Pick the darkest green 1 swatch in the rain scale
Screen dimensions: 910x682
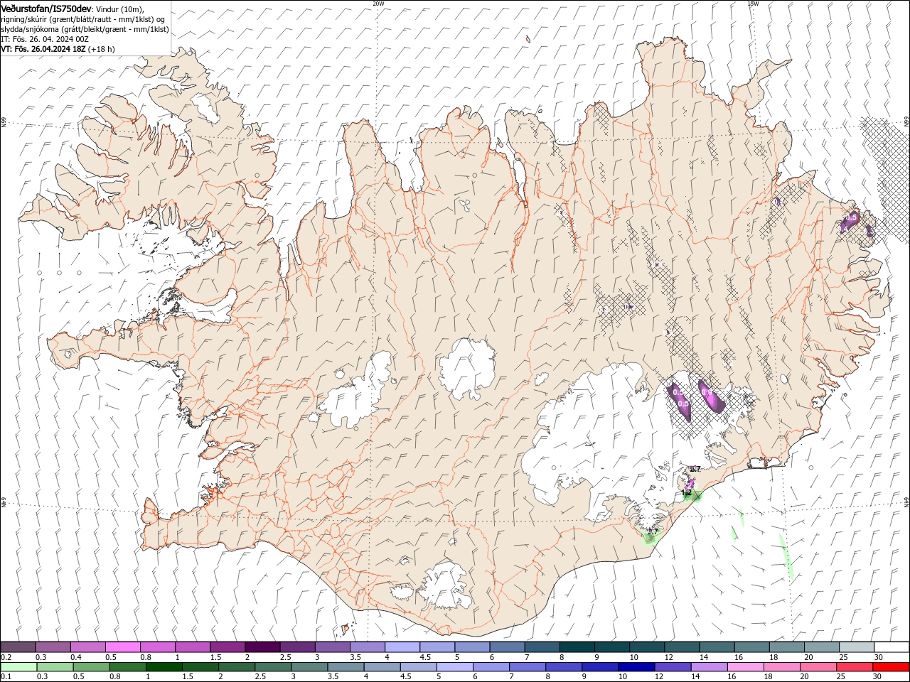(164, 667)
